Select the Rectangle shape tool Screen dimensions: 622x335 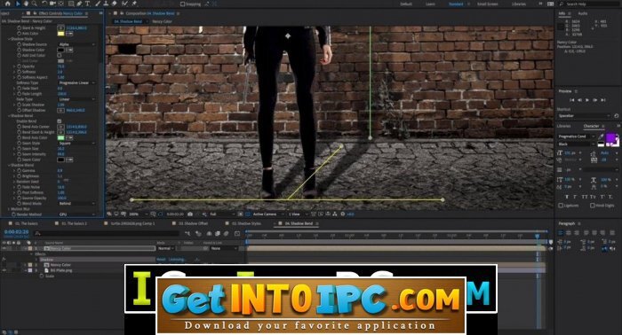pyautogui.click(x=71, y=4)
